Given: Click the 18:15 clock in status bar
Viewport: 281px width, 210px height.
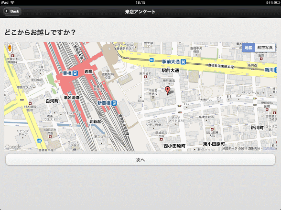Looking at the screenshot, I should (x=140, y=2).
